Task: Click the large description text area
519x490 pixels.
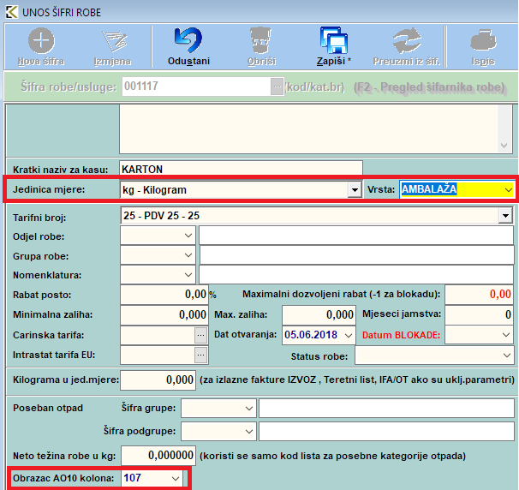Action: [x=308, y=129]
